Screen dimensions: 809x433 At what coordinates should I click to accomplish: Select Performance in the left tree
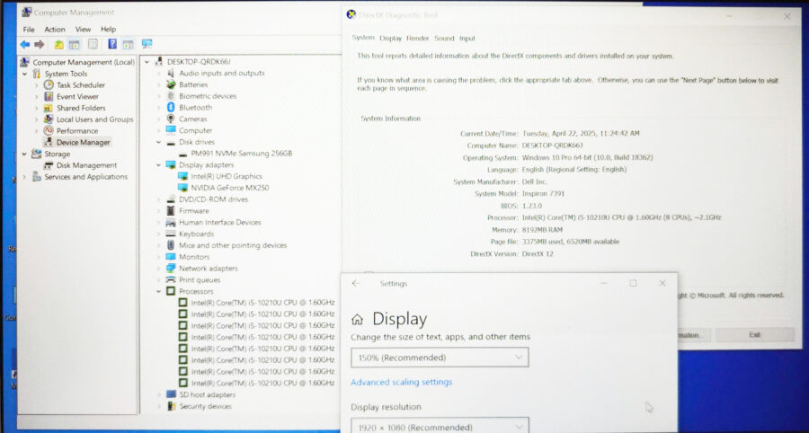click(77, 131)
